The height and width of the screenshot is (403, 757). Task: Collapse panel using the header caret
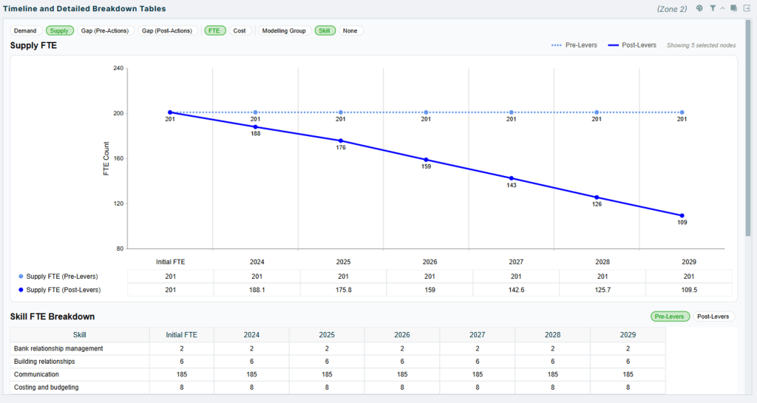(722, 8)
